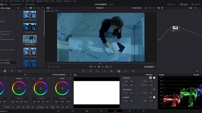202x113 pixels.
Task: Open the viewer zoom percentage dropdown
Action: (x=49, y=8)
